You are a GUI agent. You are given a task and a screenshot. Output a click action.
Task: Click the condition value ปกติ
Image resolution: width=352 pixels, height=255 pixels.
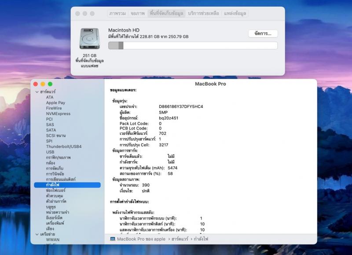point(146,191)
